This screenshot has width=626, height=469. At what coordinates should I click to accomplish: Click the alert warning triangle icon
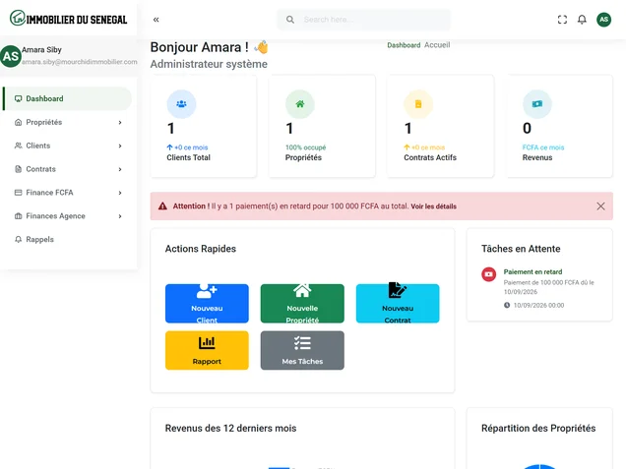(162, 206)
